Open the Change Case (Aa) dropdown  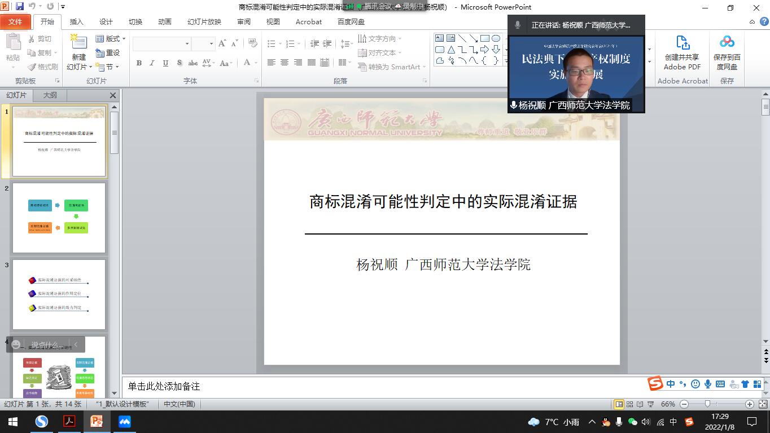[x=226, y=63]
